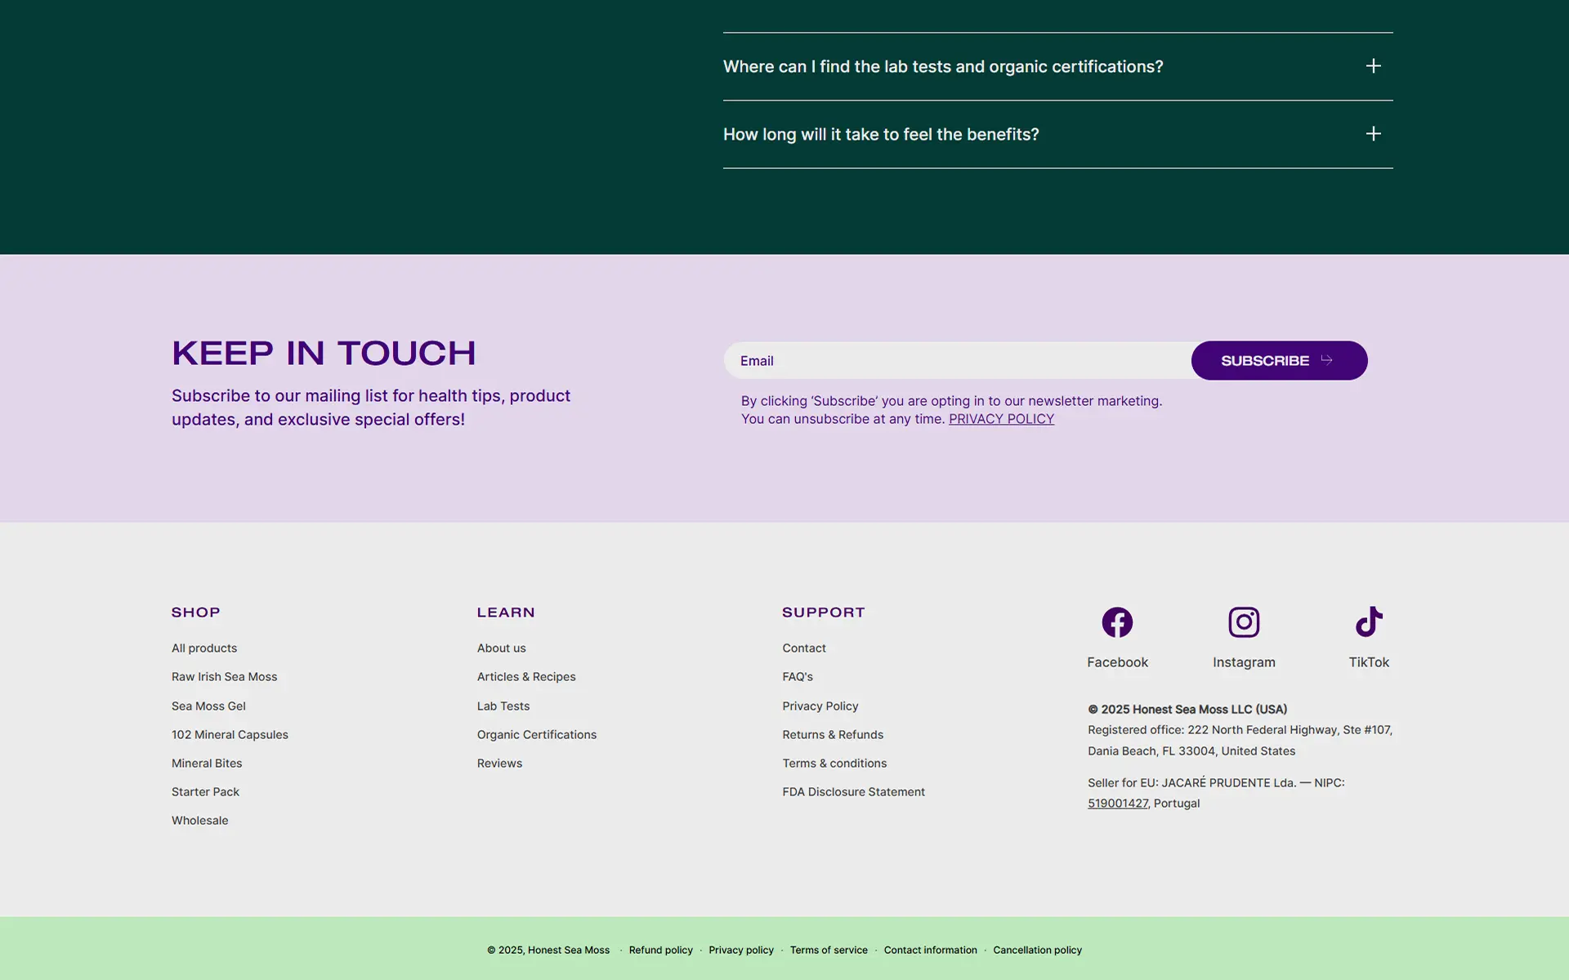
Task: View the Lab Tests page
Action: 503,706
